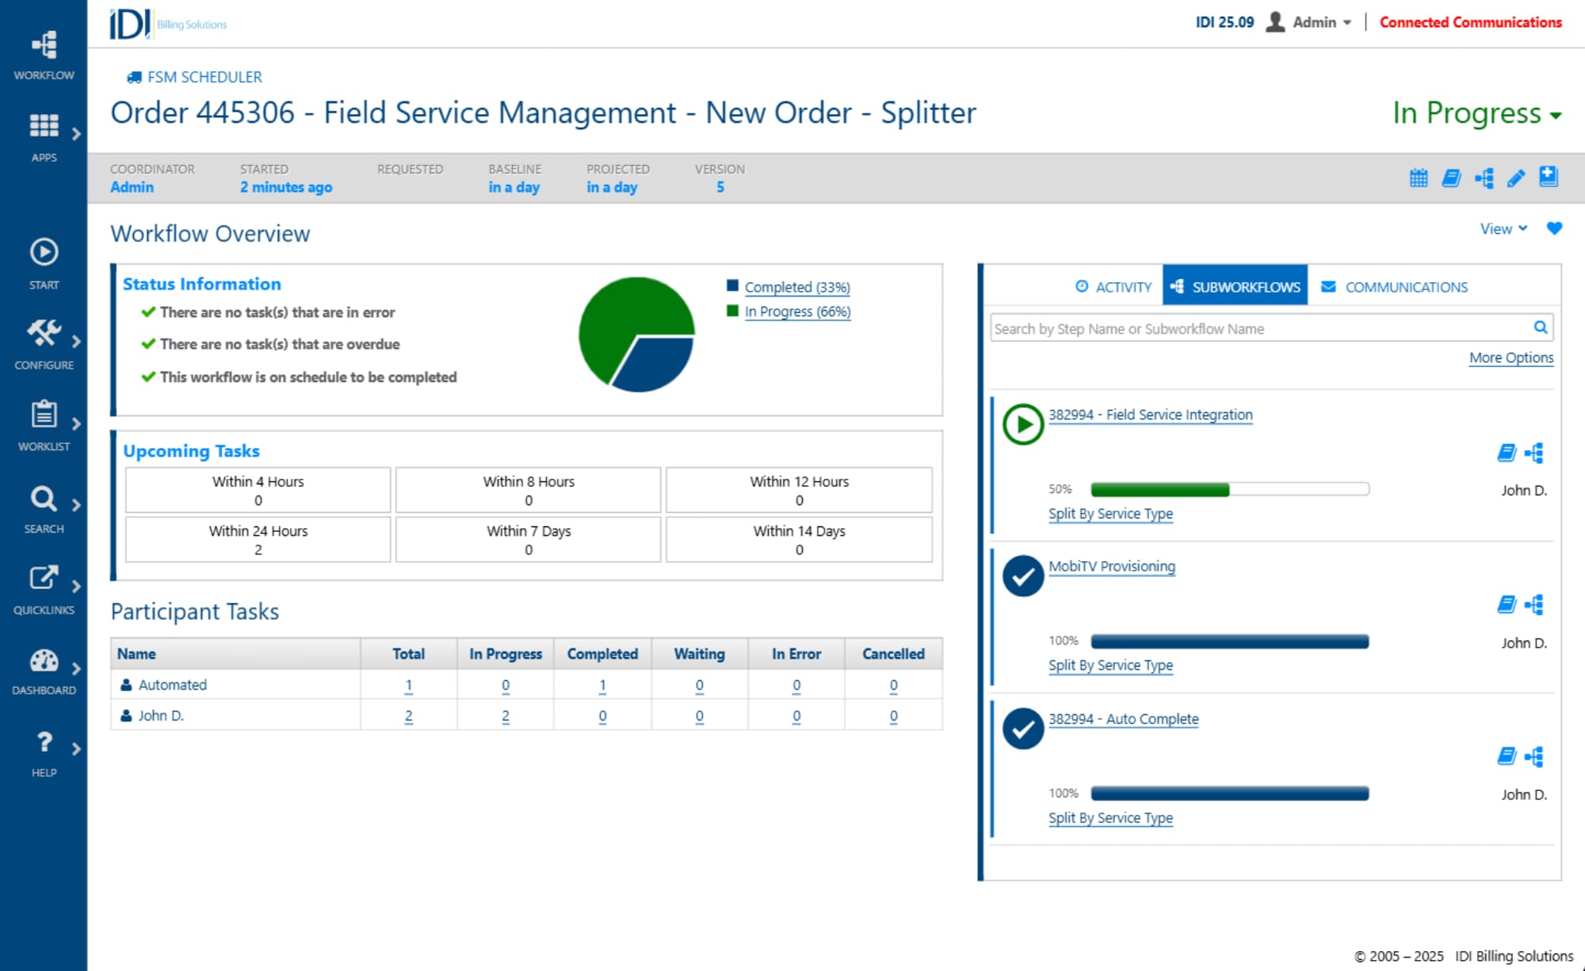Viewport: 1585px width, 971px height.
Task: Click the search magnifier in subworkflow search box
Action: 1540,327
